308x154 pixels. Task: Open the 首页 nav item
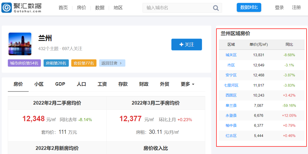pyautogui.click(x=63, y=8)
